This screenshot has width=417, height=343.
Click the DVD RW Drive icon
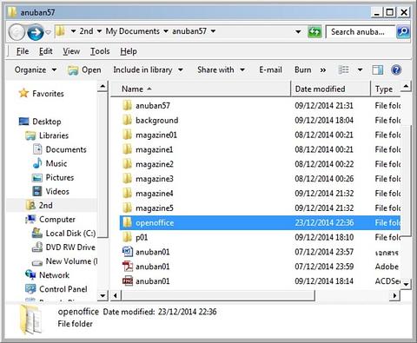[37, 247]
